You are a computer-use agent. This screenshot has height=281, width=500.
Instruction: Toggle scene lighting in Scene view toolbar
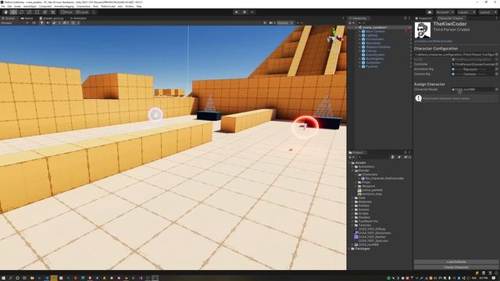[41, 23]
